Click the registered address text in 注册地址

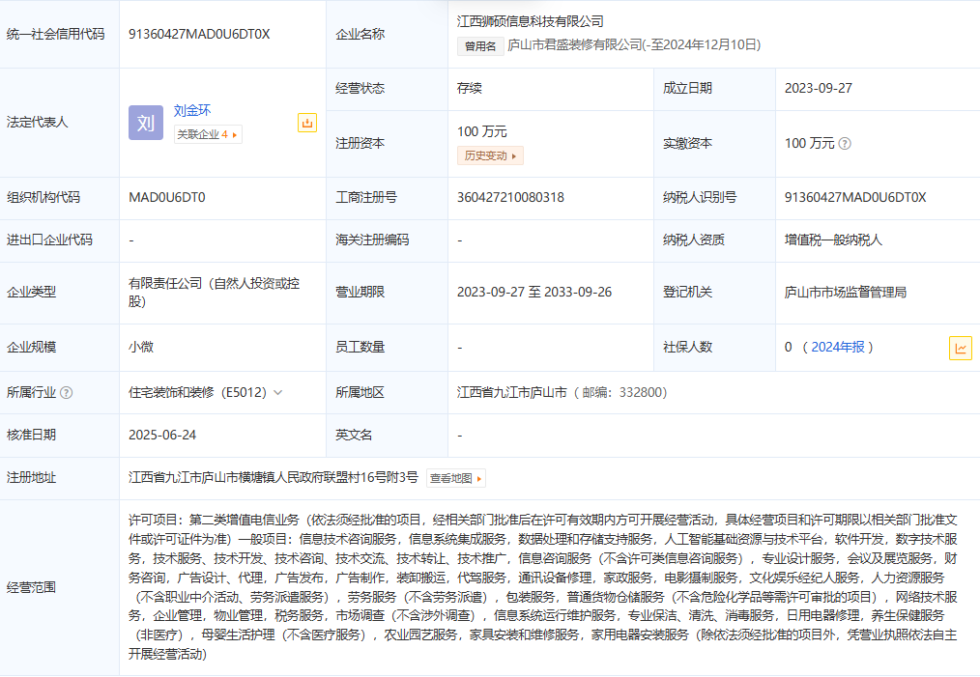[274, 477]
